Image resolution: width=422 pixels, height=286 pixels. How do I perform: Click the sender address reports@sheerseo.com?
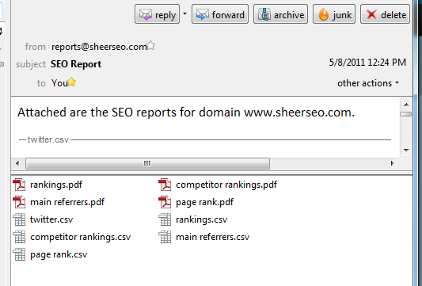[99, 47]
